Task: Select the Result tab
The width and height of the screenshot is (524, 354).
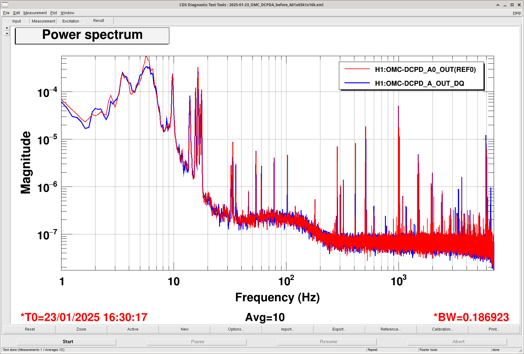Action: pyautogui.click(x=99, y=21)
